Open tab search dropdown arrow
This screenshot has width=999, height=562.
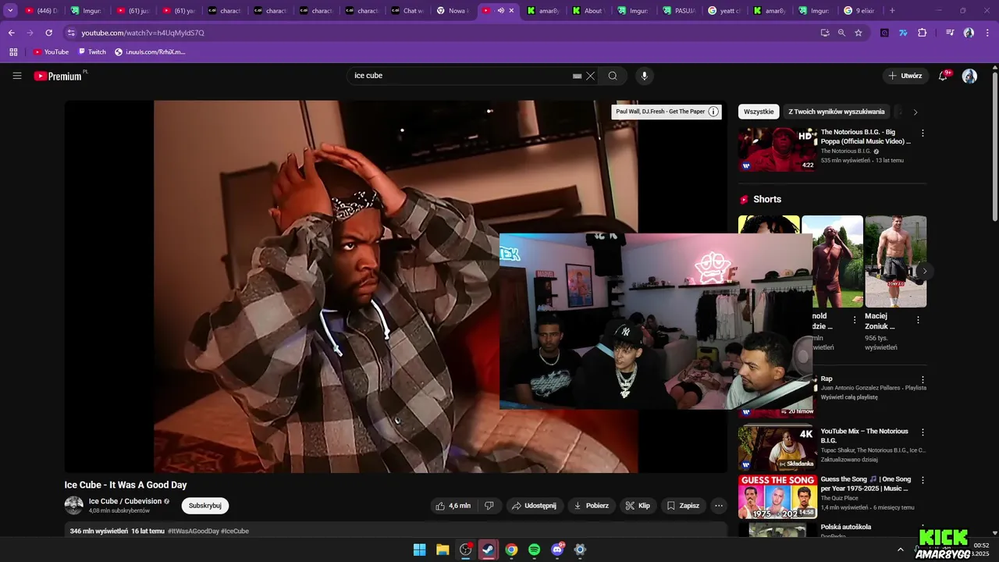[x=10, y=11]
